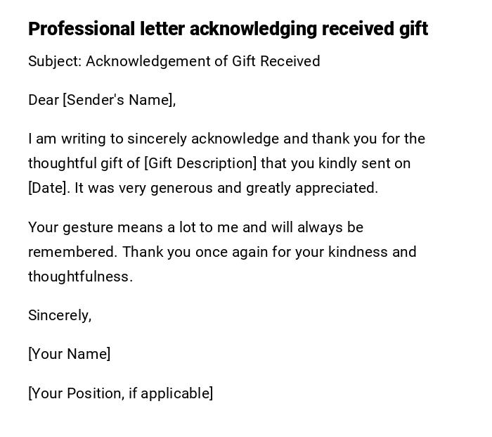Click the word 'thoughtfulness' ending the paragraph
This screenshot has width=492, height=437.
coord(79,277)
